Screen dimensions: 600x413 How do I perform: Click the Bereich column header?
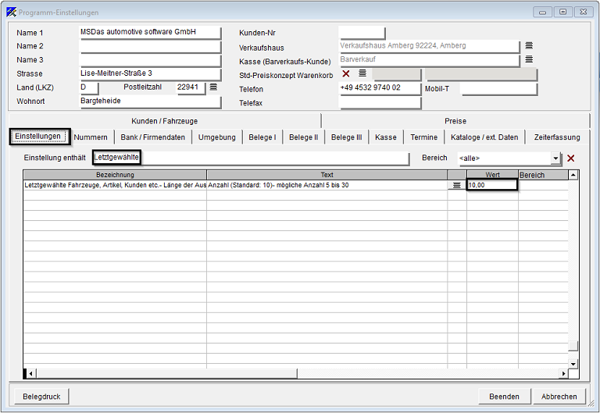click(543, 175)
